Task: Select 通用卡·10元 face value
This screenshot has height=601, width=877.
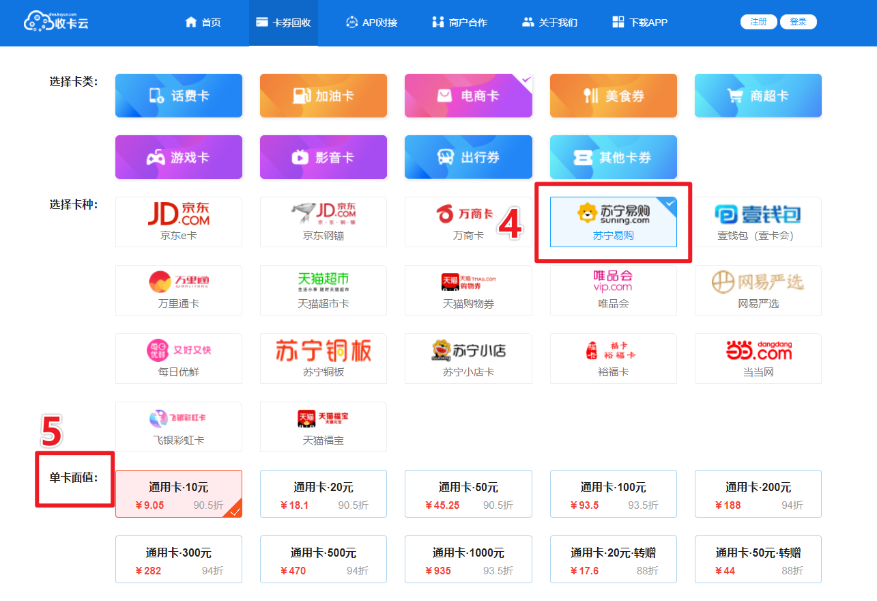Action: point(179,494)
